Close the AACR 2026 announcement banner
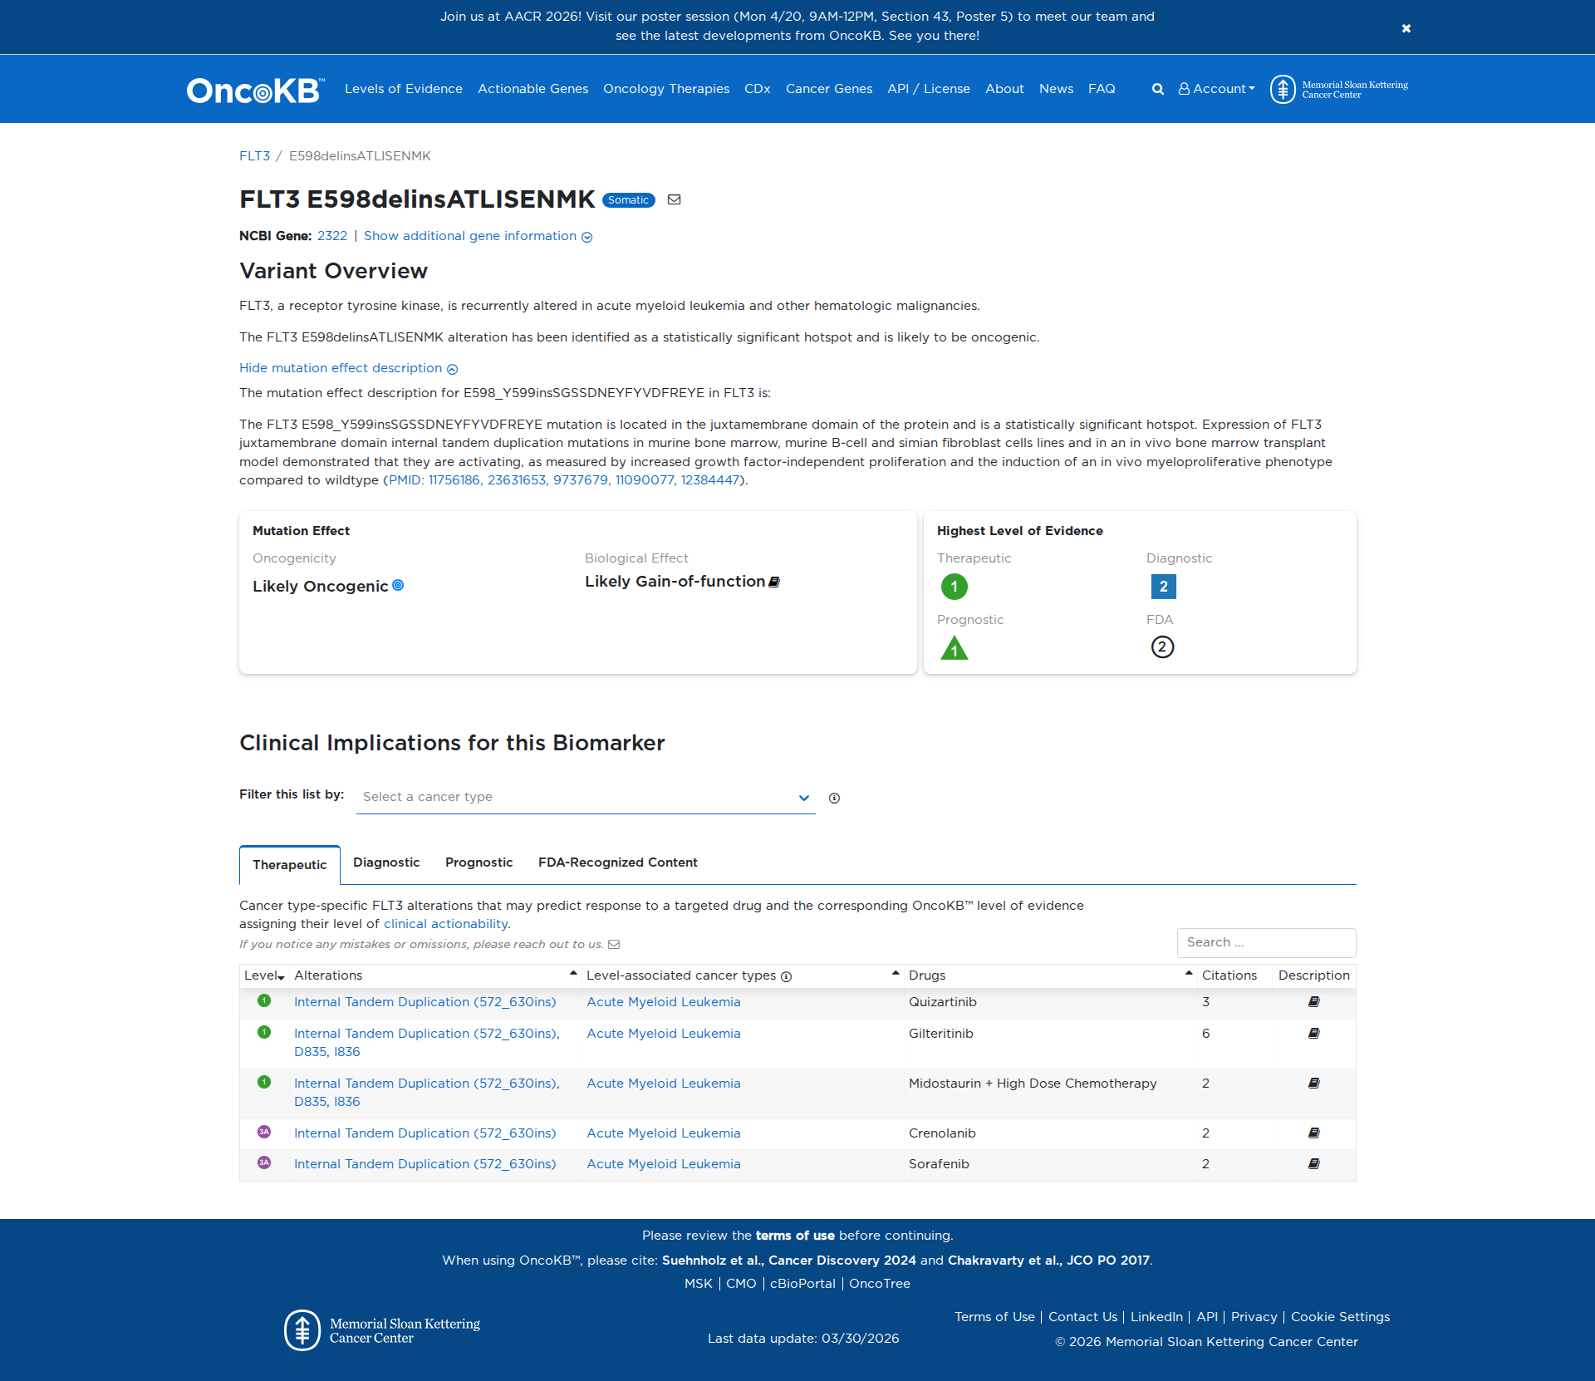 click(x=1406, y=28)
